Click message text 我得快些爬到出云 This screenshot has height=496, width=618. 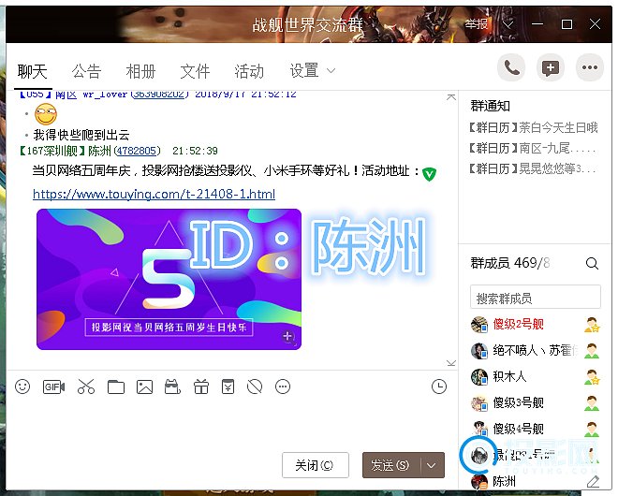(x=81, y=135)
